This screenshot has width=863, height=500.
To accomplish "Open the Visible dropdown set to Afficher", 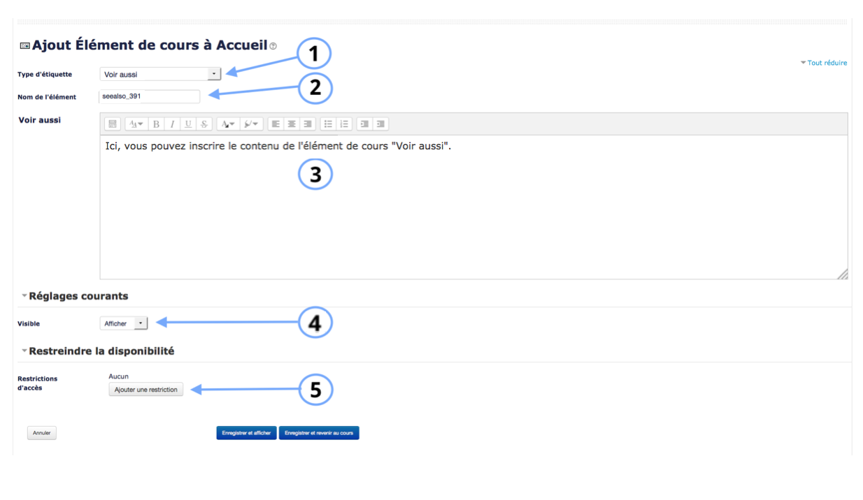I will [x=125, y=323].
